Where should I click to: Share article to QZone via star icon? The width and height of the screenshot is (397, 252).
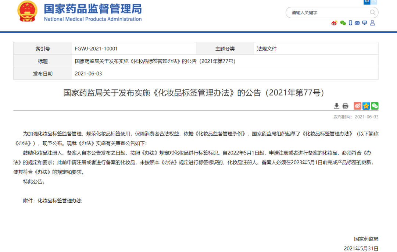[x=366, y=106]
